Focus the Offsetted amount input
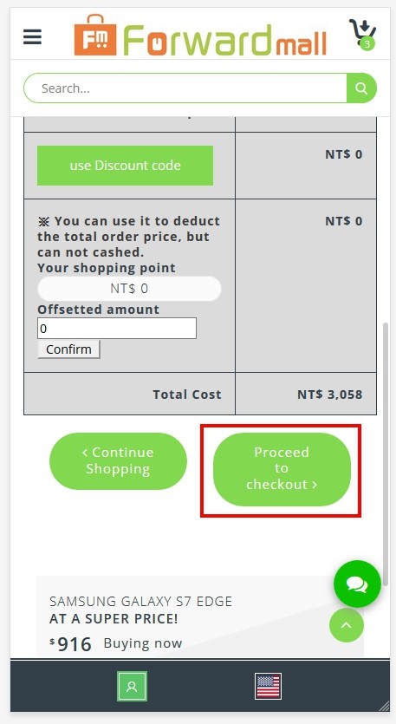 click(x=117, y=329)
